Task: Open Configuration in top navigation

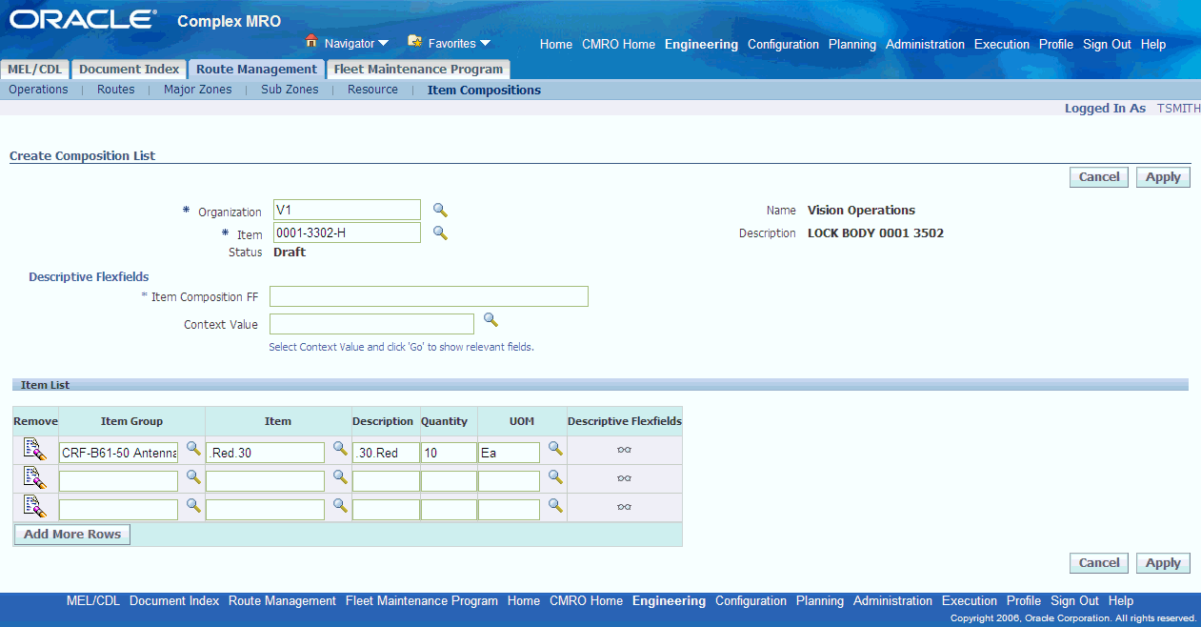Action: pyautogui.click(x=783, y=45)
